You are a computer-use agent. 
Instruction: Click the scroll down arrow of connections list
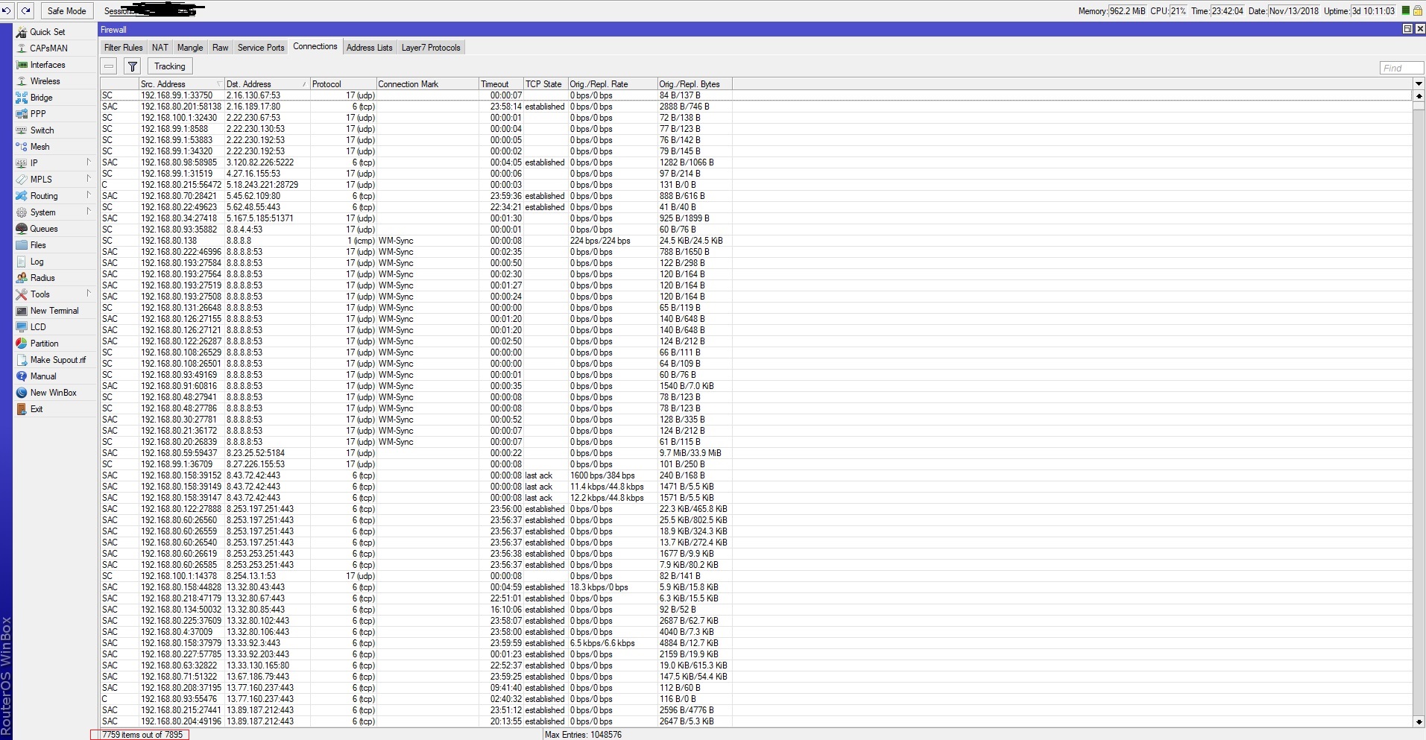(1419, 721)
